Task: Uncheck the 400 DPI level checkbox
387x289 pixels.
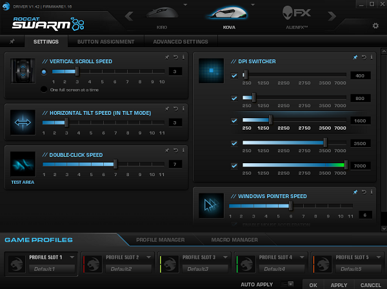Action: coord(234,75)
